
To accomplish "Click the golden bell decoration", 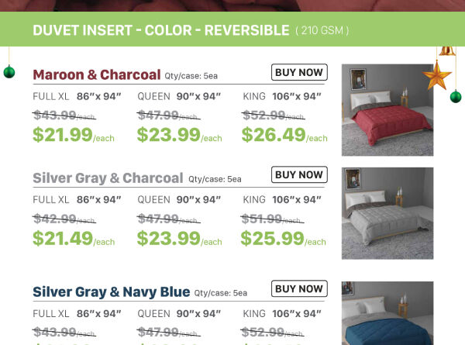I will [446, 51].
